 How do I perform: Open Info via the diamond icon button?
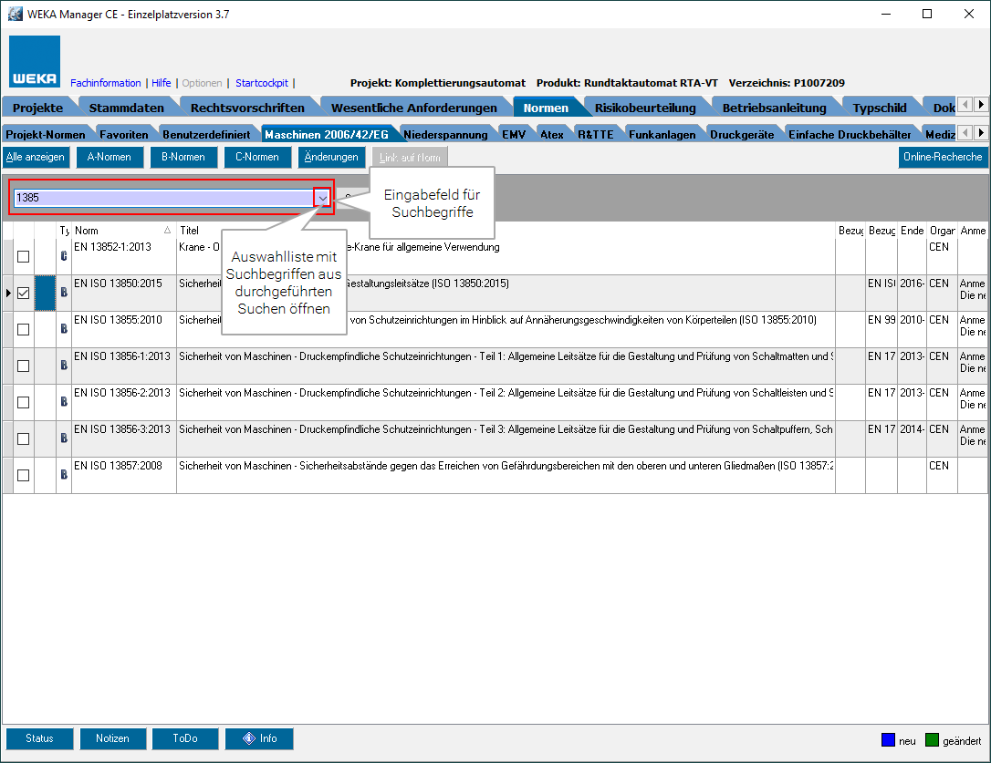pos(259,738)
